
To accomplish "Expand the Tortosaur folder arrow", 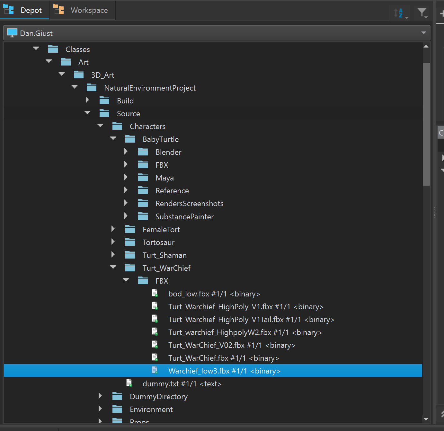I will [x=113, y=242].
